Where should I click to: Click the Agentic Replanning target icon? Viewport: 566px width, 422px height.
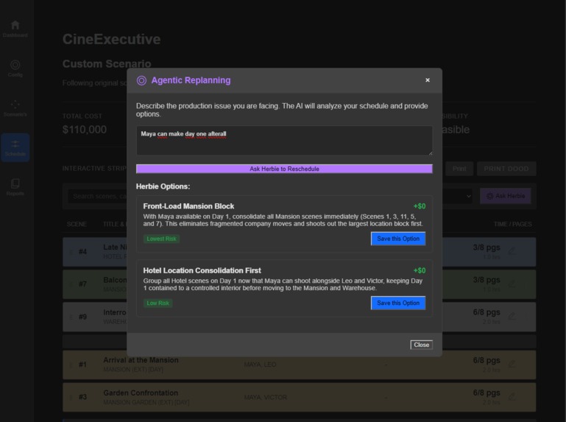[141, 80]
